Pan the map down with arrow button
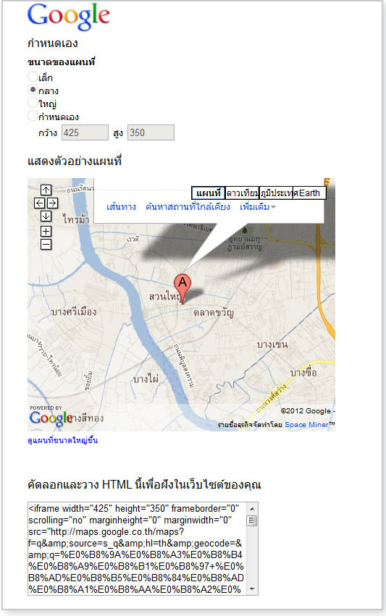The image size is (386, 616). coord(46,216)
